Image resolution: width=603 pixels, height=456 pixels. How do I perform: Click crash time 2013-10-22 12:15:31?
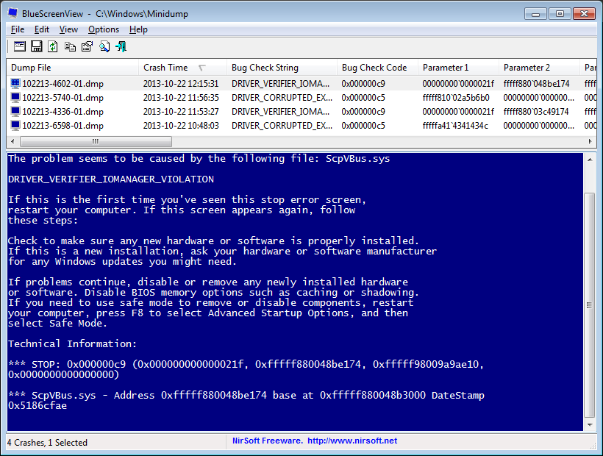pos(181,84)
